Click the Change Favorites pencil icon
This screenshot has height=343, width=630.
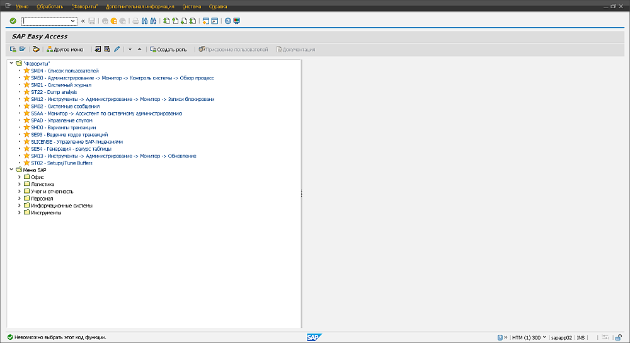point(117,49)
